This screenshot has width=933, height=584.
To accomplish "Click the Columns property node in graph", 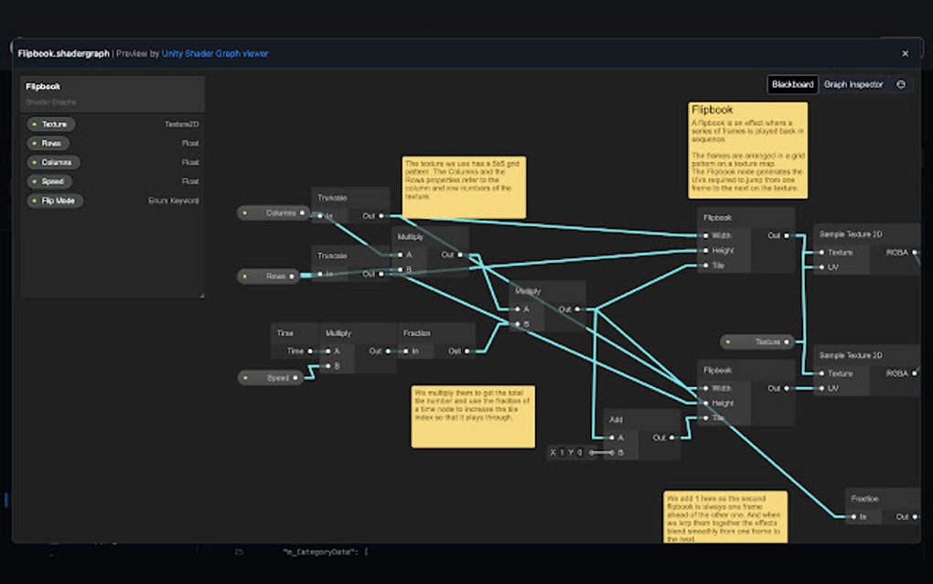I will click(273, 212).
